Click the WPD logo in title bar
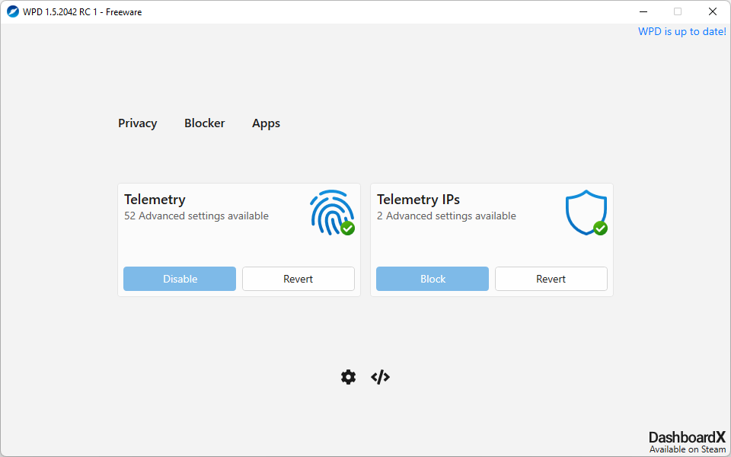Viewport: 731px width, 457px height. pyautogui.click(x=13, y=11)
